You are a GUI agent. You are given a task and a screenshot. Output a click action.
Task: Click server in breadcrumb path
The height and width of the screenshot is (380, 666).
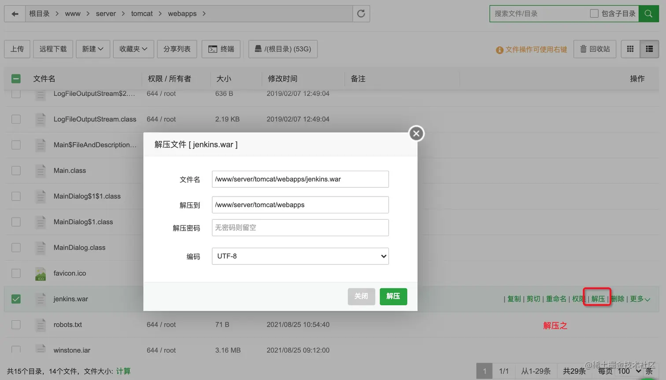coord(106,14)
